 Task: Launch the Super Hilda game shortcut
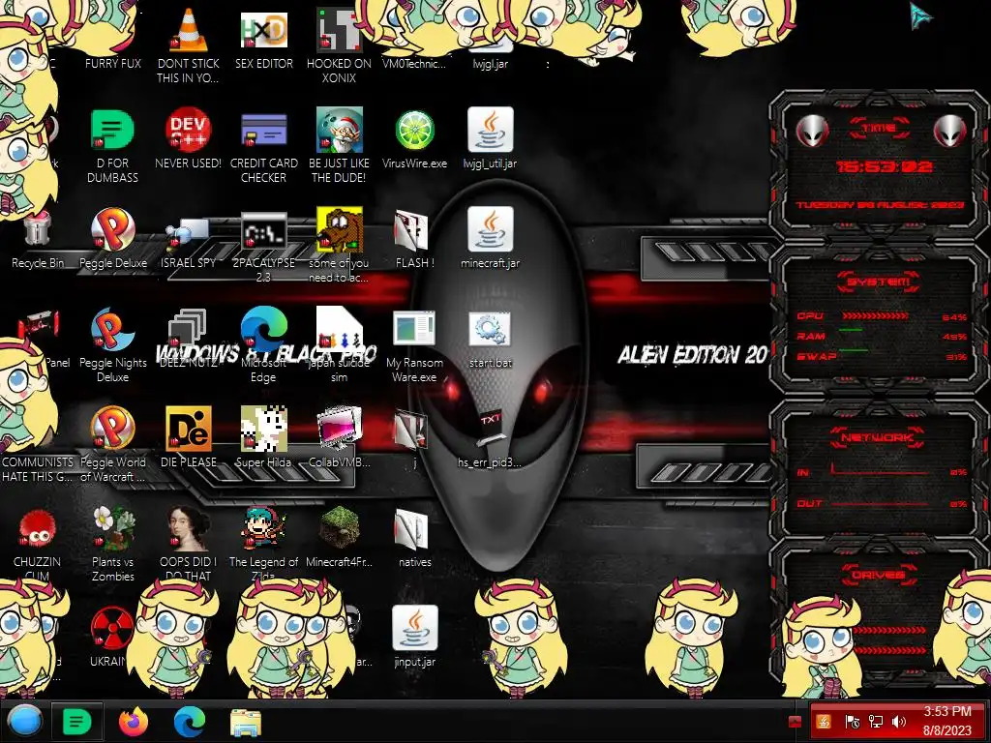(x=263, y=429)
